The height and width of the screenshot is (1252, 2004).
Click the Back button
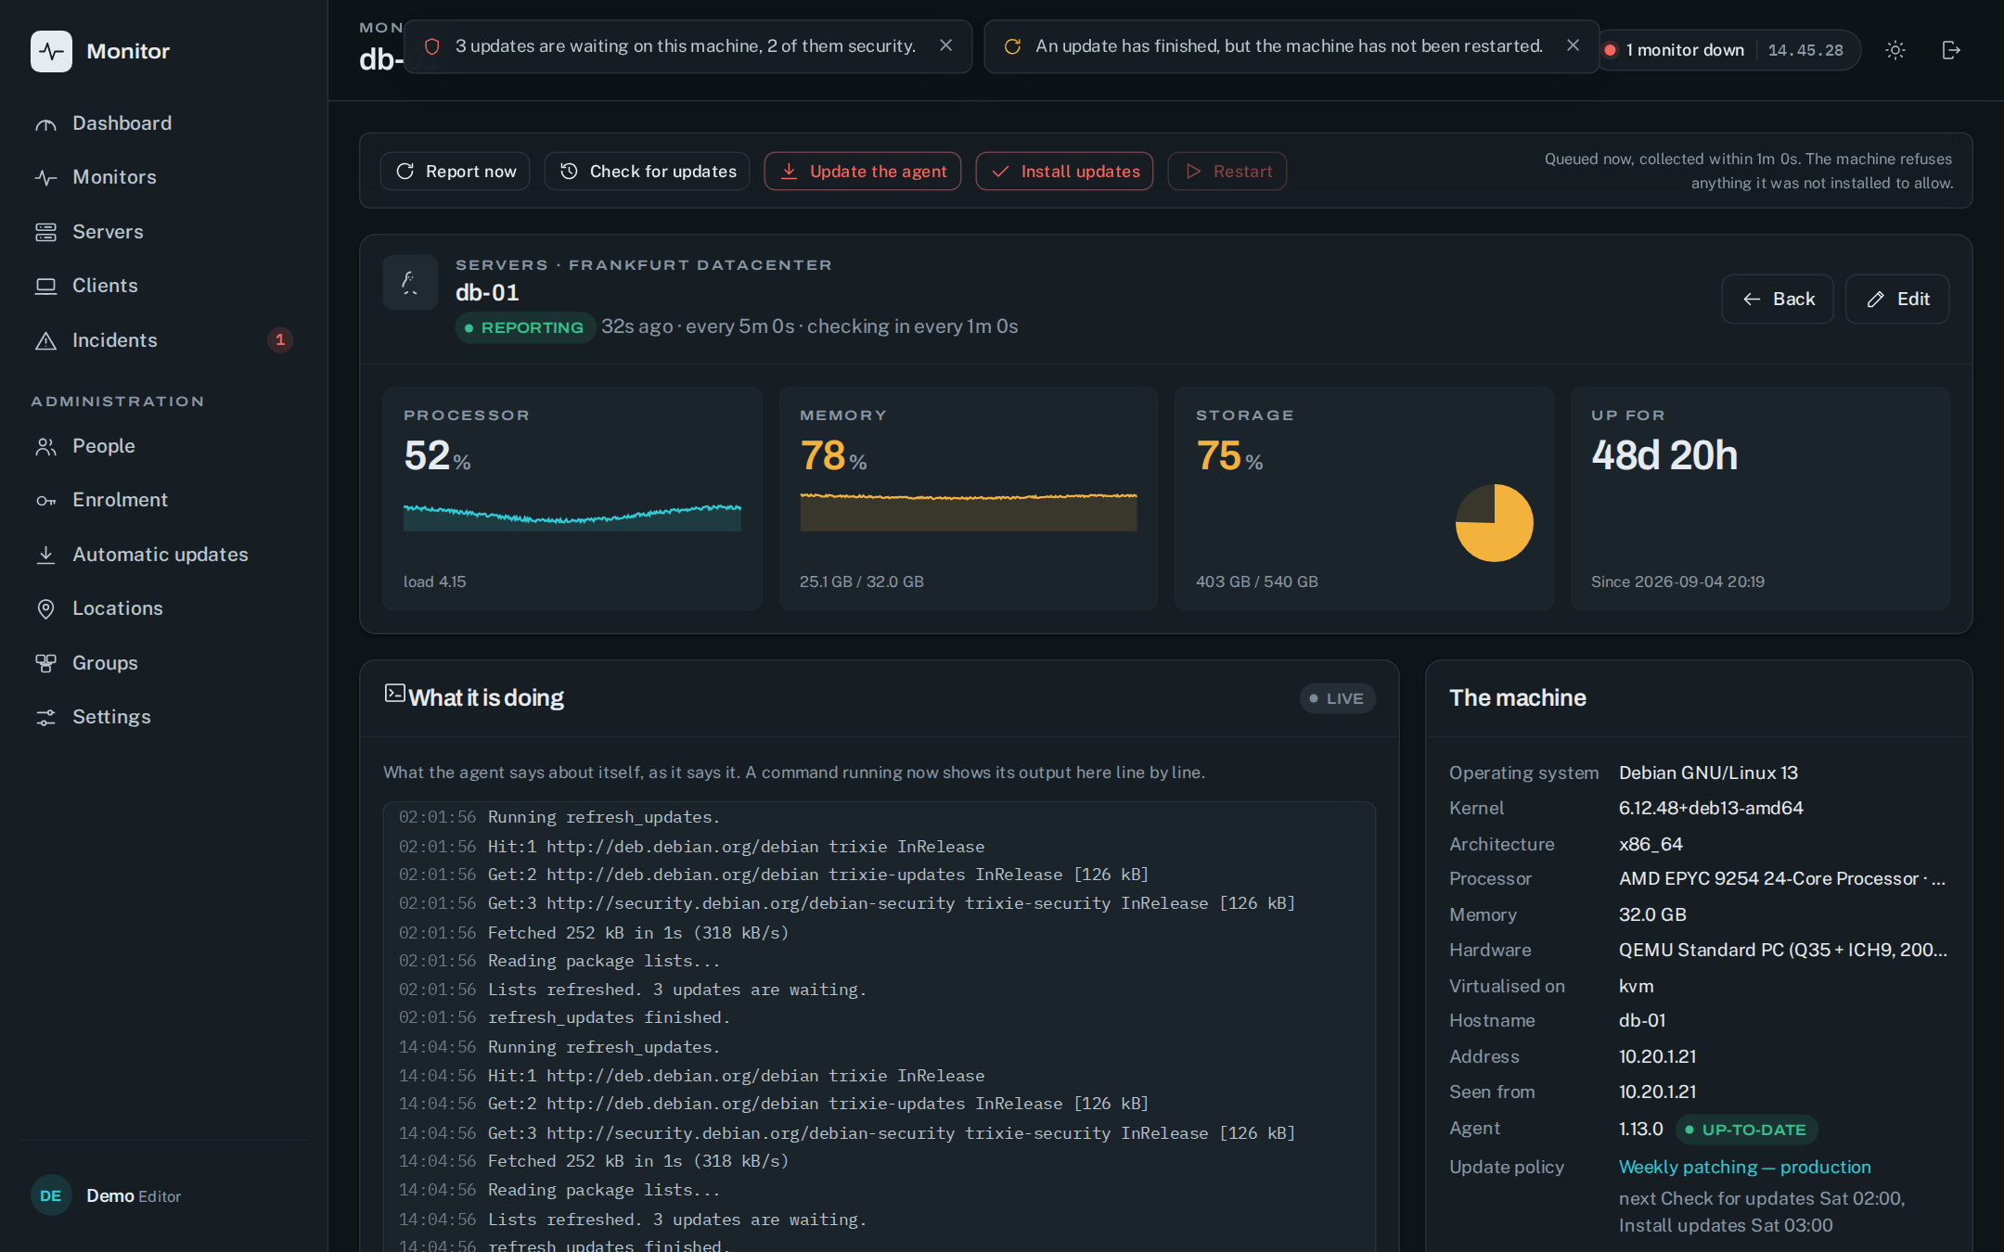tap(1778, 300)
